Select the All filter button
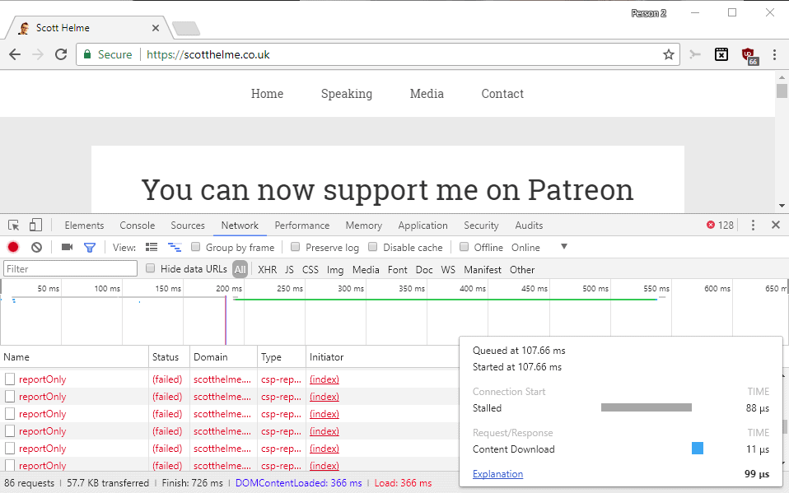 click(240, 270)
